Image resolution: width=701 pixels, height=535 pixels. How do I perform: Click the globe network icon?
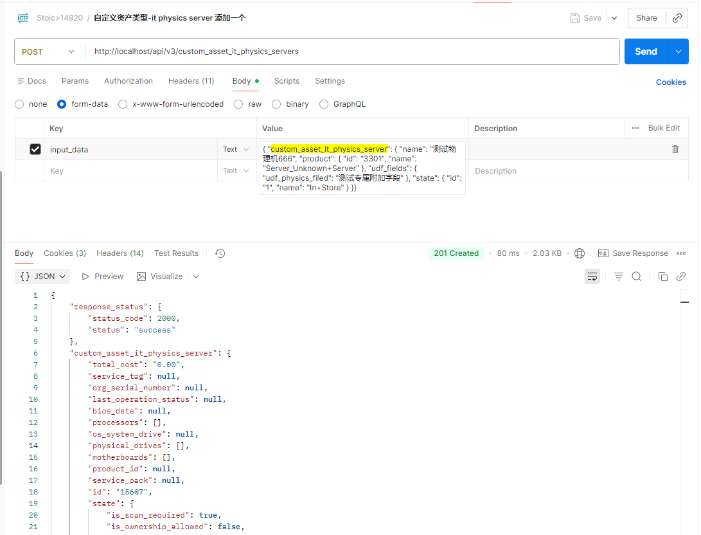[x=580, y=253]
